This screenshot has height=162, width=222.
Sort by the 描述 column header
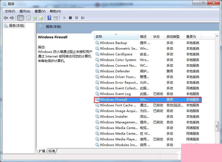point(145,36)
